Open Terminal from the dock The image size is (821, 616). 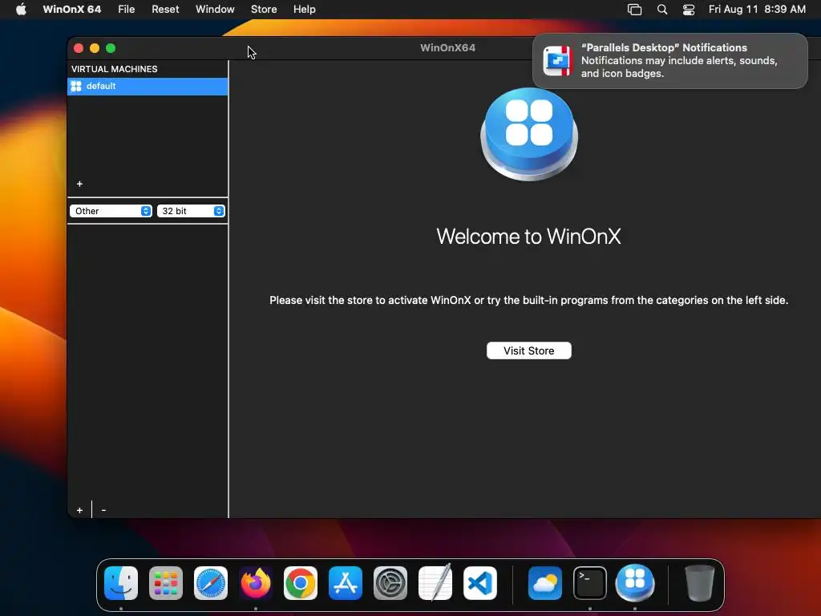[590, 583]
